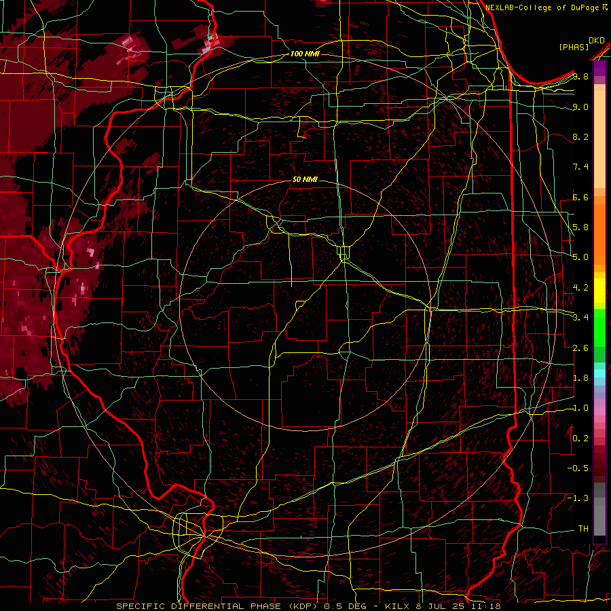Click the 5.8 value on the color scale
The height and width of the screenshot is (611, 611).
tap(580, 227)
